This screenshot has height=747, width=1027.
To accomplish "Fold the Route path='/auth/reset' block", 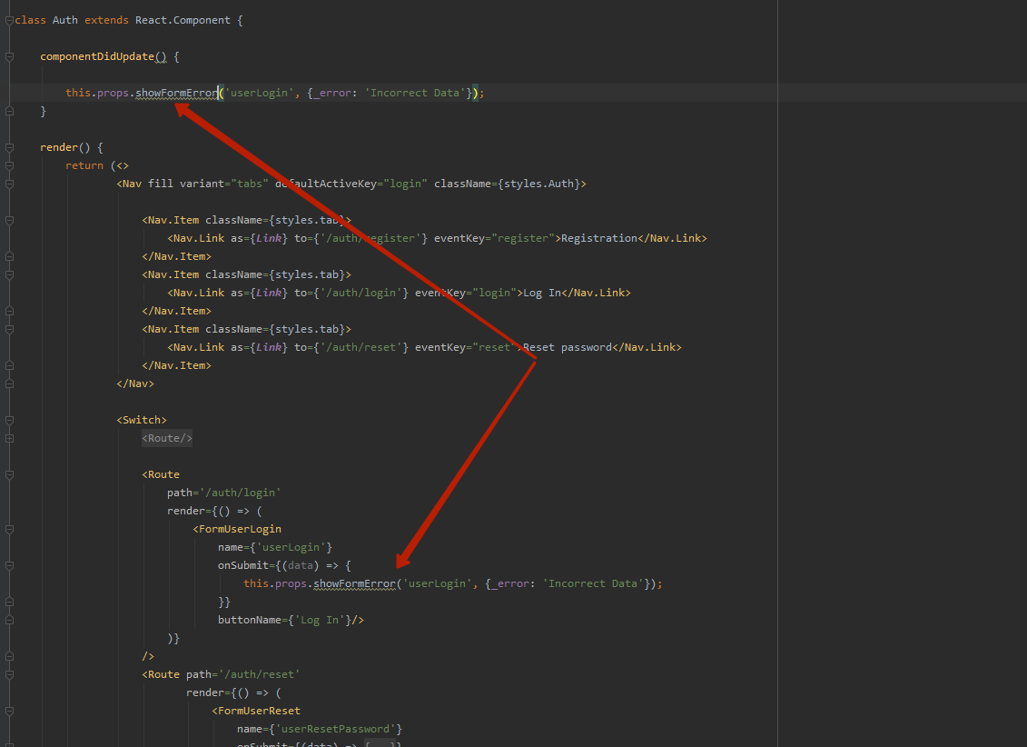I will point(9,674).
